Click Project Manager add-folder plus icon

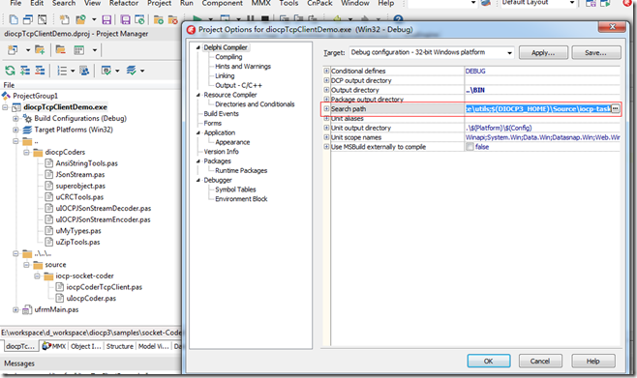click(40, 50)
